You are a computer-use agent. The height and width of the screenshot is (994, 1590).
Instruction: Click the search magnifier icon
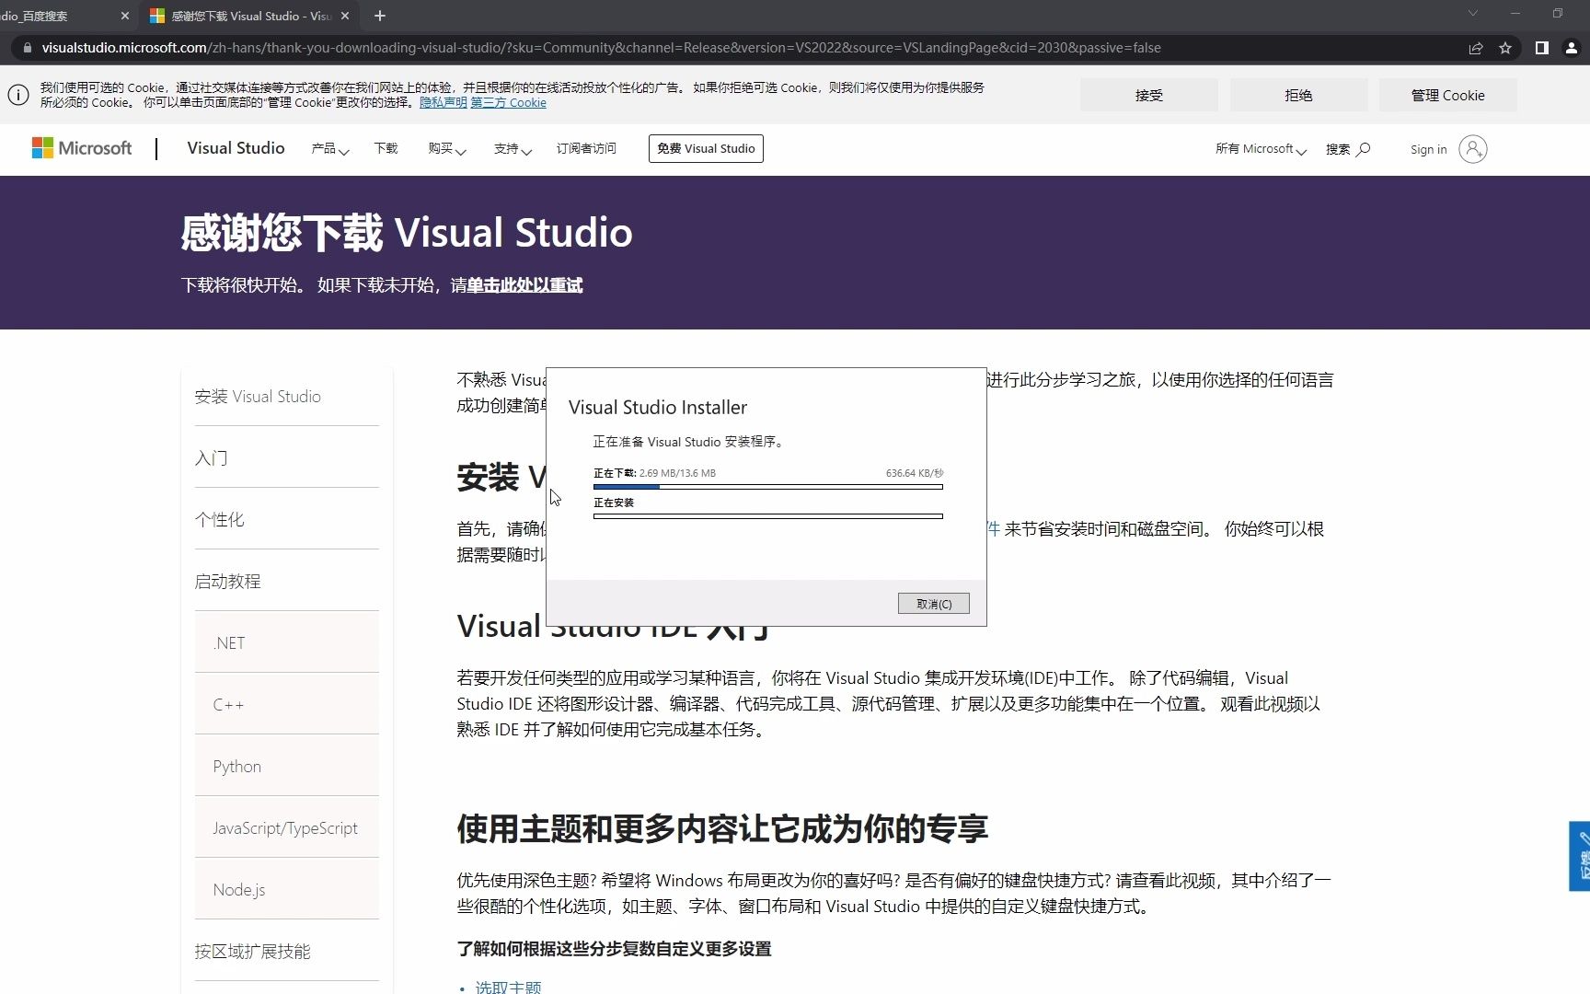(x=1364, y=149)
